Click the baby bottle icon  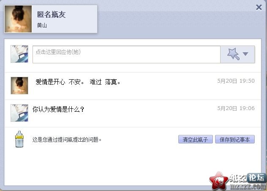pyautogui.click(x=19, y=139)
